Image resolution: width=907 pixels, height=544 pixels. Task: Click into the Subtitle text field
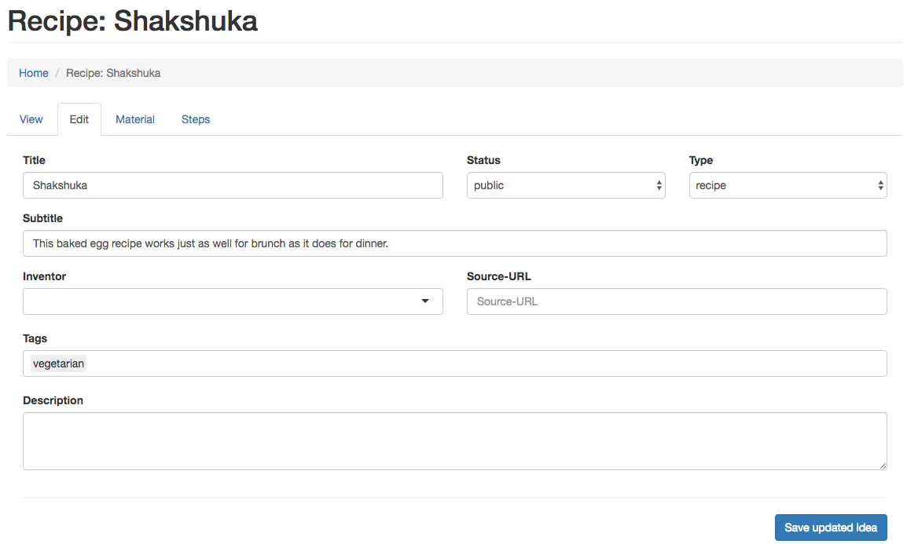[x=454, y=243]
